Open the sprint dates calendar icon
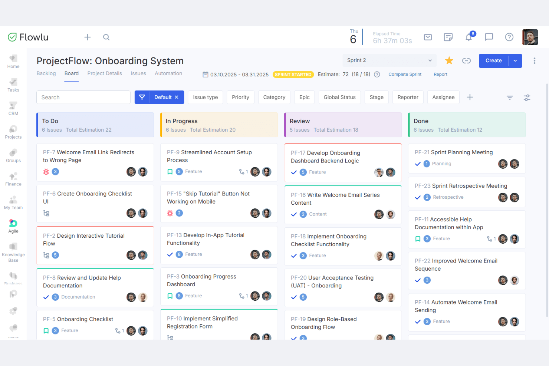Viewport: 549px width, 366px height. tap(206, 74)
